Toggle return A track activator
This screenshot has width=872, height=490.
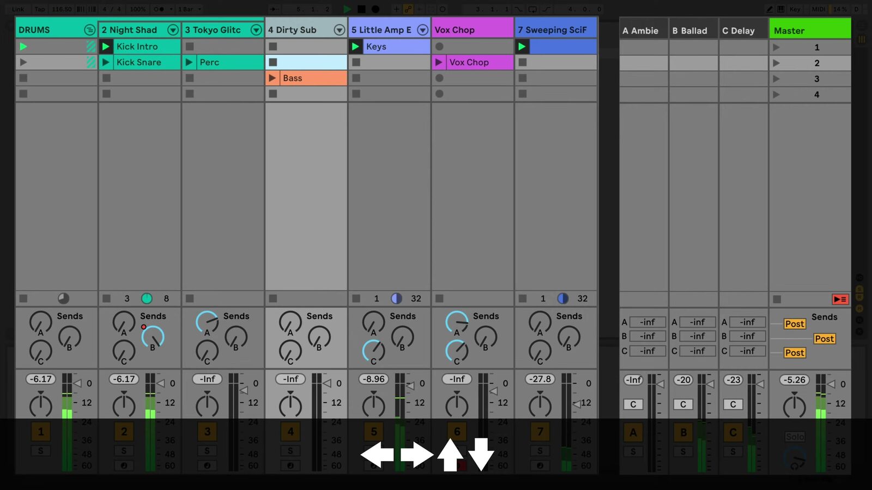point(633,433)
